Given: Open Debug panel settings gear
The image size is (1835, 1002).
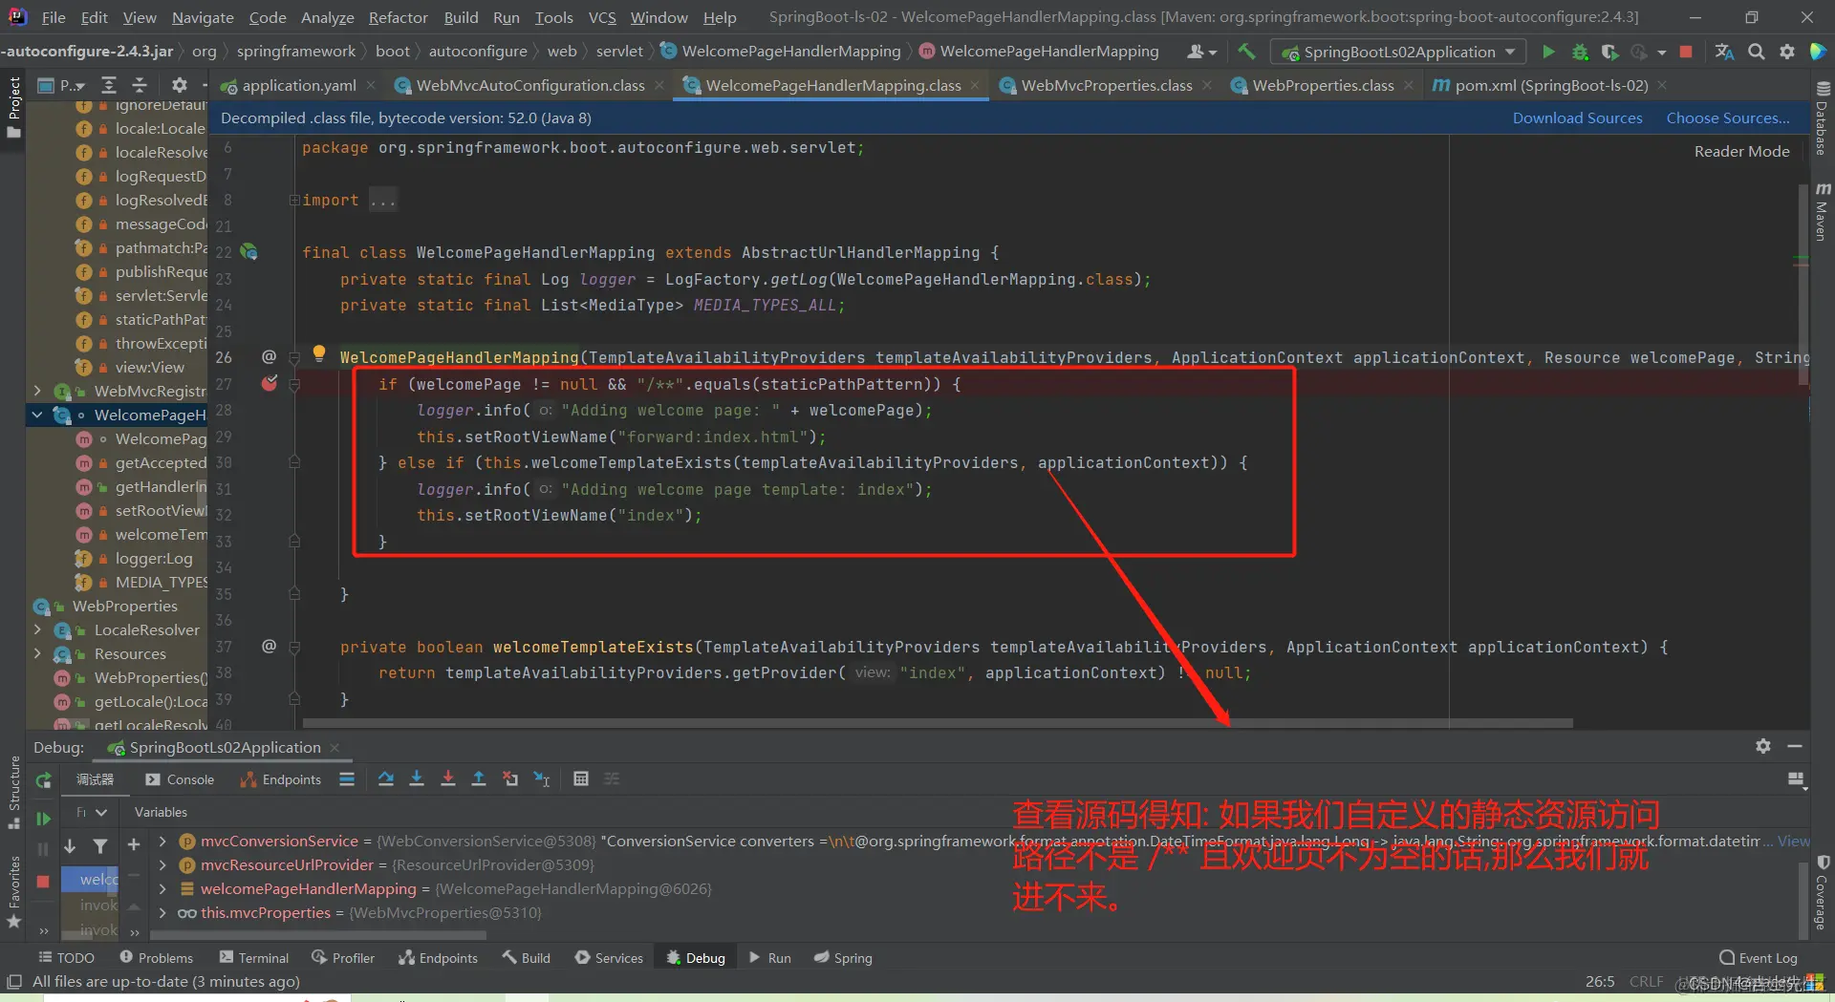Looking at the screenshot, I should pyautogui.click(x=1763, y=746).
